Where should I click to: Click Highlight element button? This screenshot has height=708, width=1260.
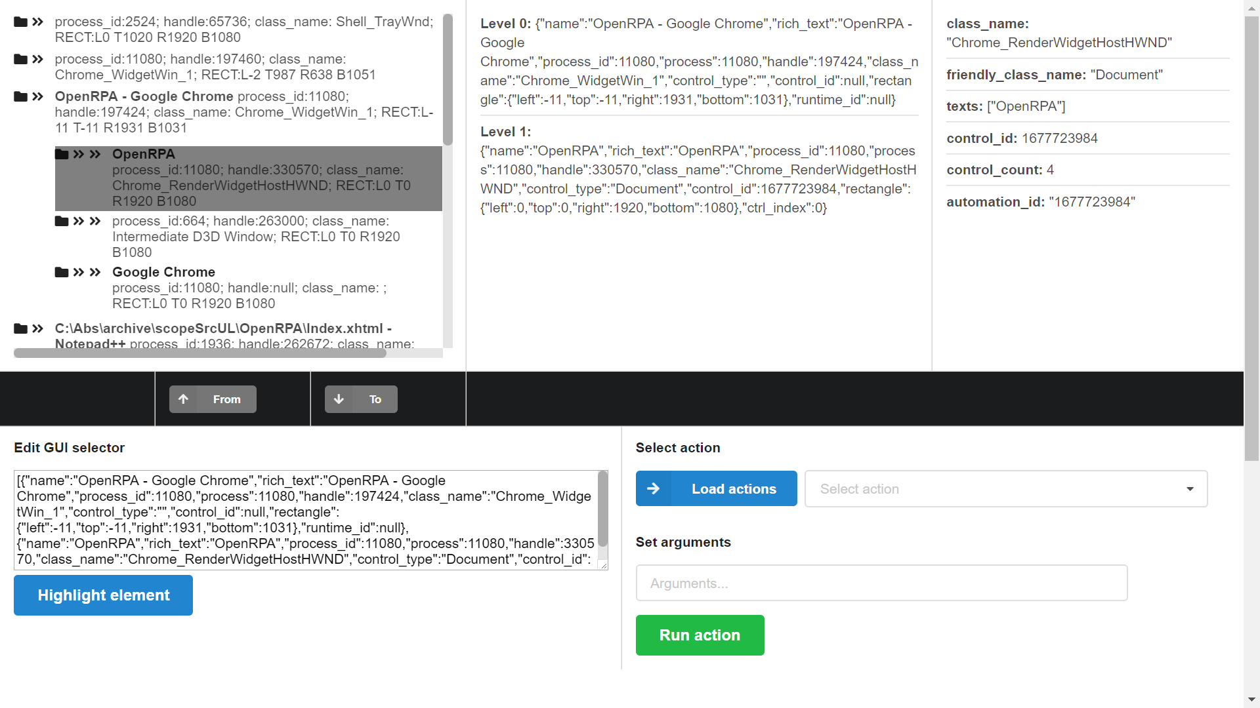(x=103, y=595)
